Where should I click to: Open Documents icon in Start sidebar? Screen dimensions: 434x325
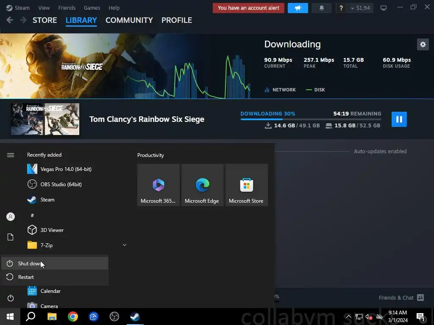coord(11,237)
